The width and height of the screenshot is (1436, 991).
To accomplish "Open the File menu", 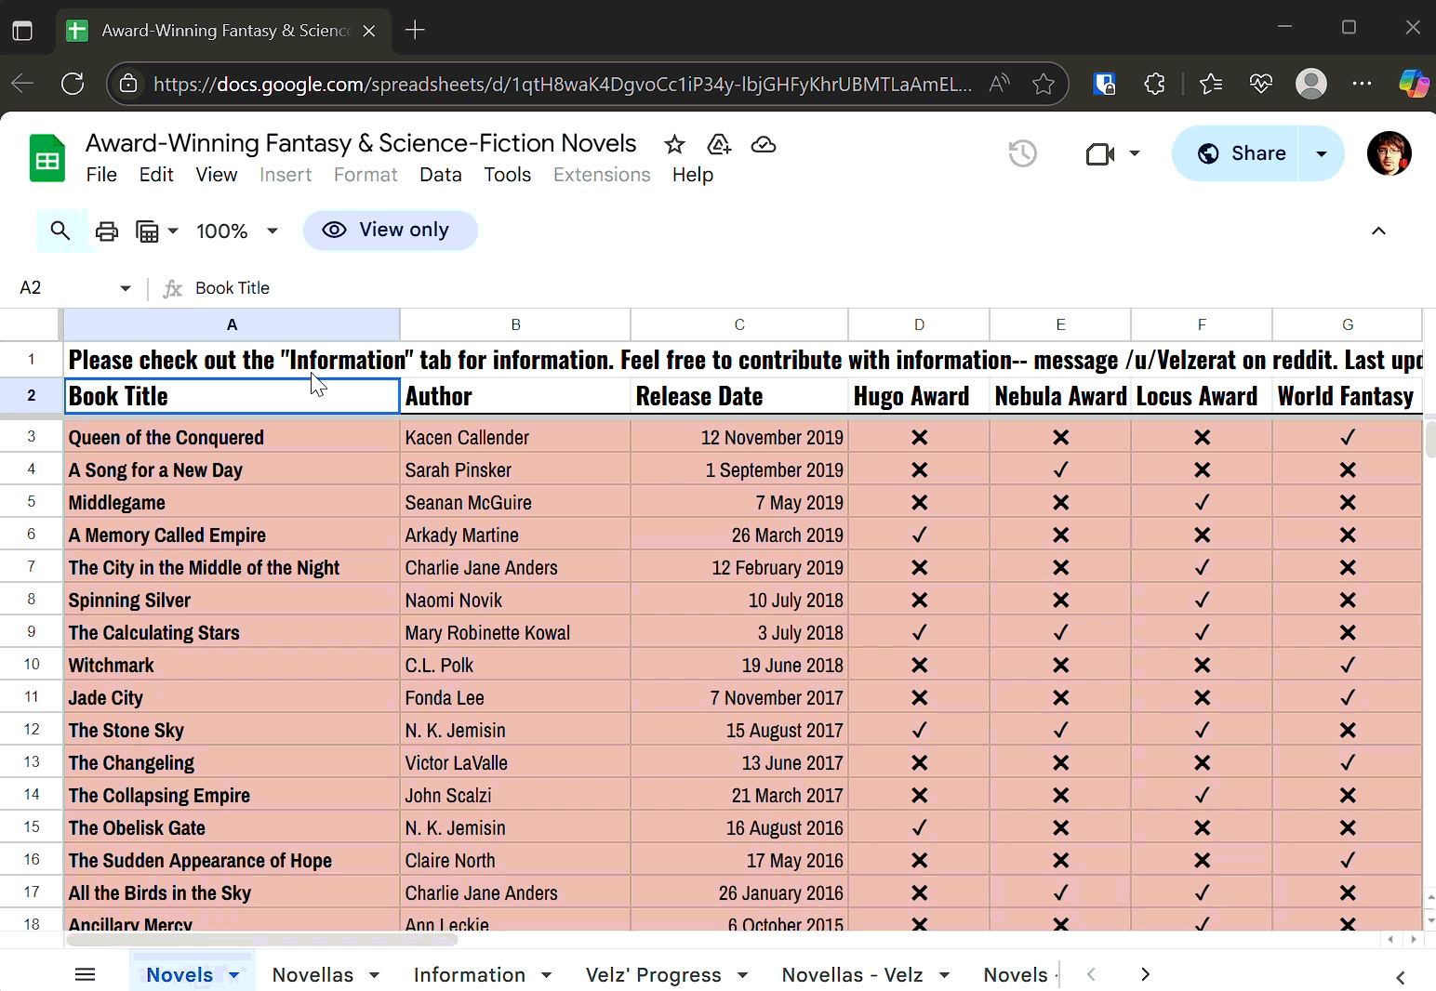I will [101, 175].
